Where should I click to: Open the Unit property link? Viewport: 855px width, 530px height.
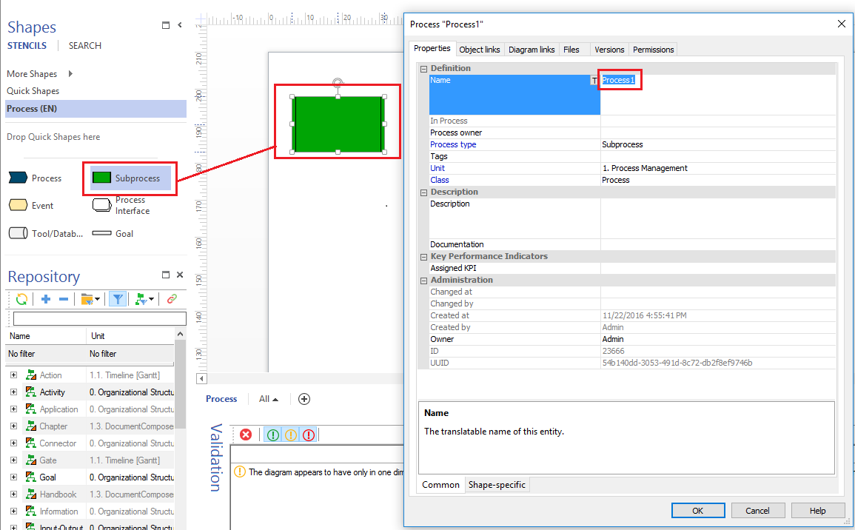click(x=437, y=169)
